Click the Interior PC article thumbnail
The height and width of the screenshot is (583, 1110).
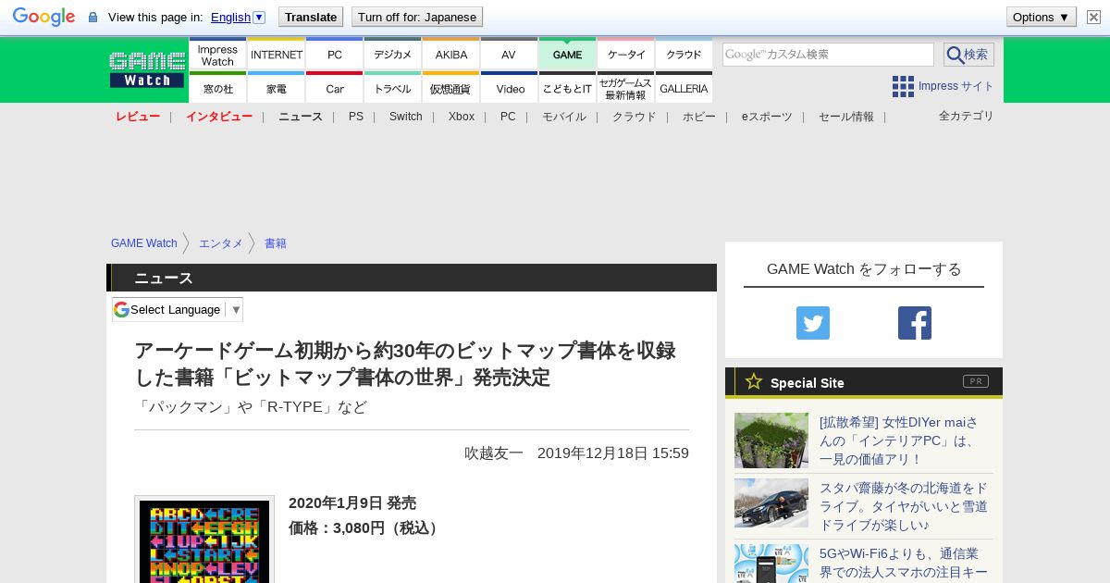click(771, 440)
